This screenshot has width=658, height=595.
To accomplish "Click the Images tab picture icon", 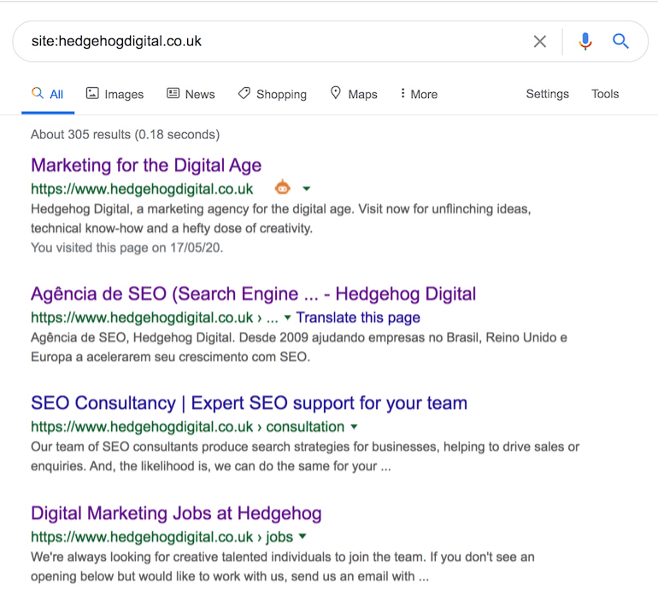I will point(92,93).
